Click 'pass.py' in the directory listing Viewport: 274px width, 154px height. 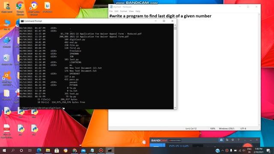pos(74,79)
